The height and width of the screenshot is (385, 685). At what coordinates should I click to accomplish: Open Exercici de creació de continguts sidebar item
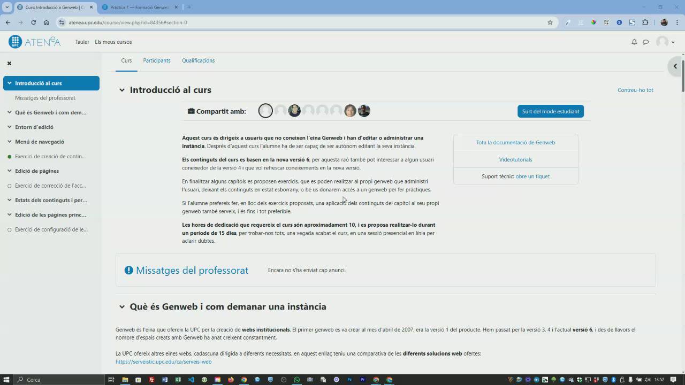pos(50,156)
